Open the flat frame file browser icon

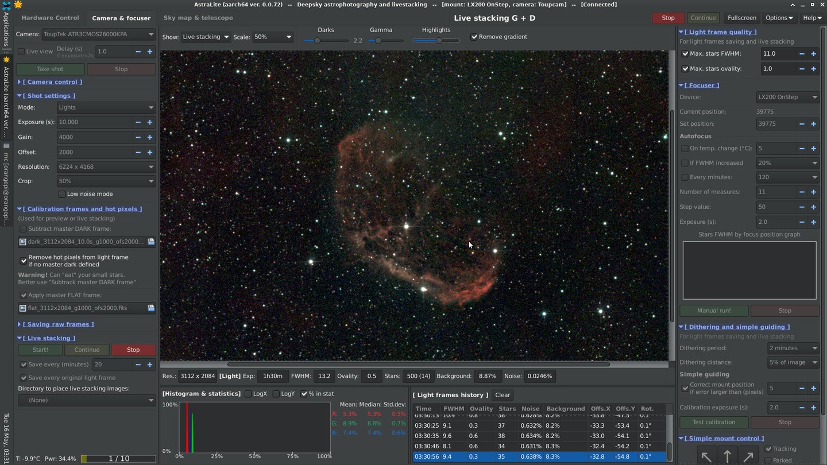point(151,308)
